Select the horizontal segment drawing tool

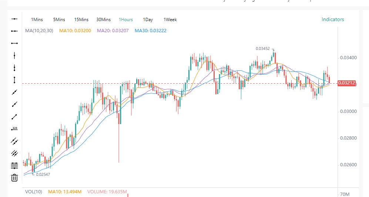click(x=14, y=43)
